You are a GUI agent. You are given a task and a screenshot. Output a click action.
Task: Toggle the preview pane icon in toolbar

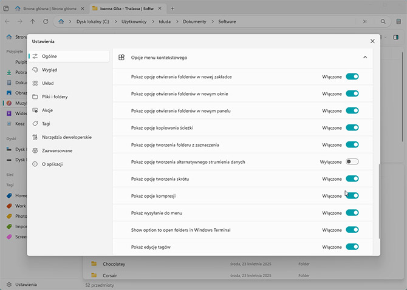(x=396, y=38)
